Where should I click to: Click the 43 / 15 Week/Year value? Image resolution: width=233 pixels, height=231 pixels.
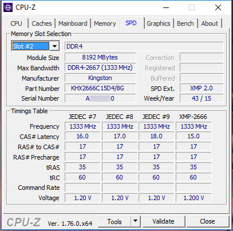coord(202,98)
